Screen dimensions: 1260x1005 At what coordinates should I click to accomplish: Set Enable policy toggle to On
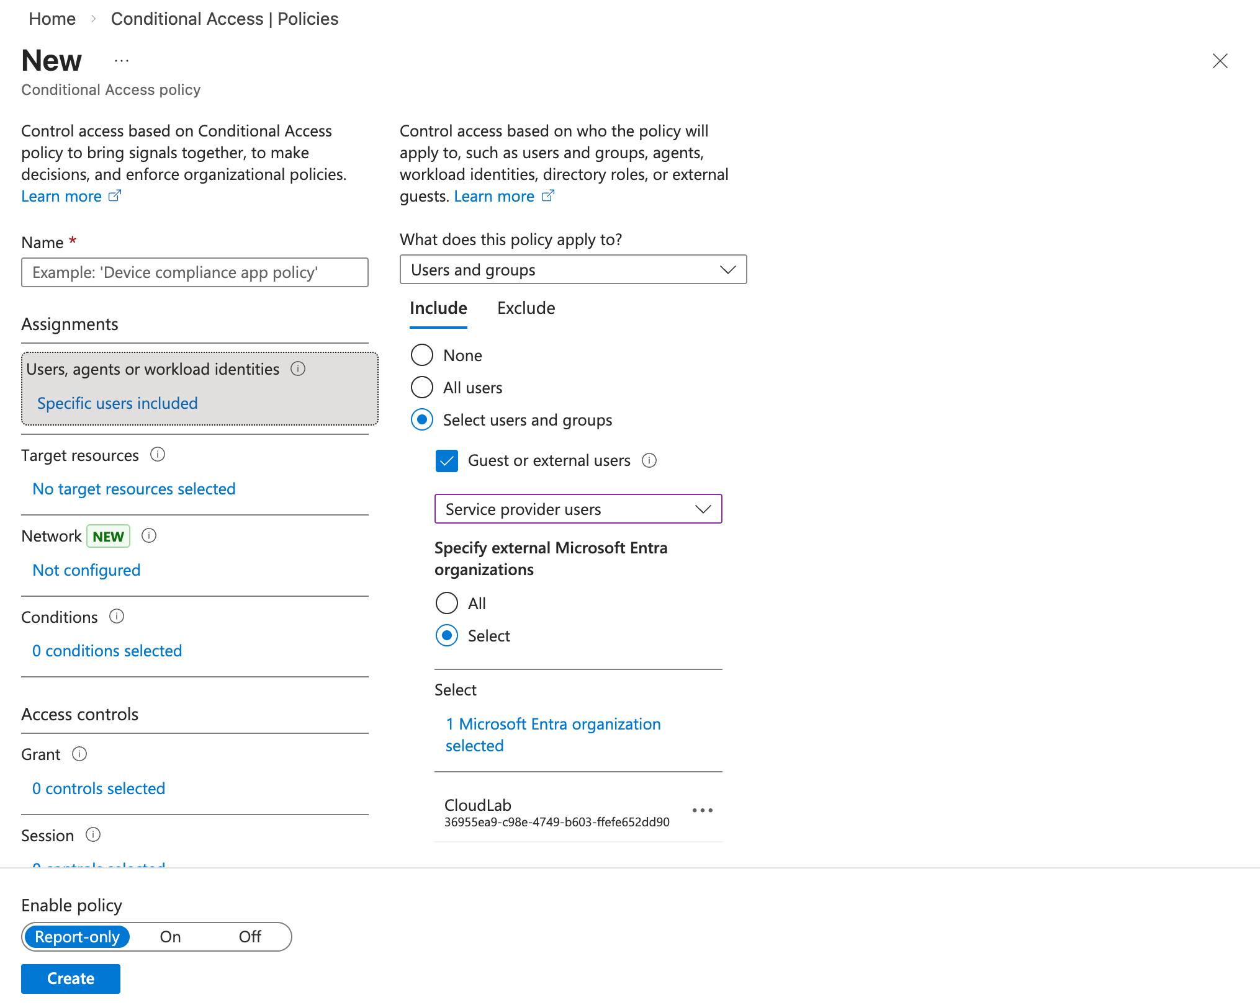coord(170,937)
